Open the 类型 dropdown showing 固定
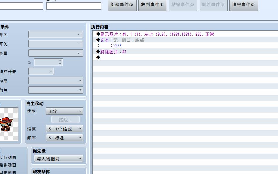 tap(65, 111)
